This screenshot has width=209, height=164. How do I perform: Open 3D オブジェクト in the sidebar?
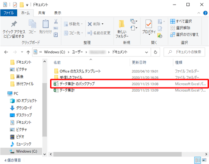[23, 101]
